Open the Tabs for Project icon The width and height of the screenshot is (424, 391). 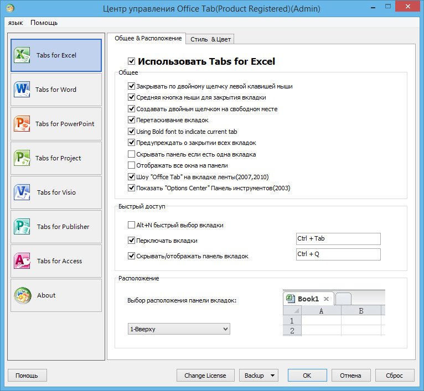tap(22, 158)
